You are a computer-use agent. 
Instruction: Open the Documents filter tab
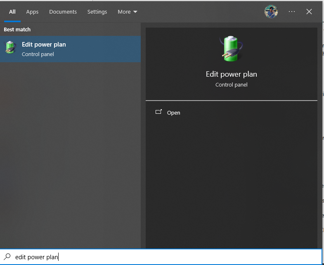click(x=63, y=12)
